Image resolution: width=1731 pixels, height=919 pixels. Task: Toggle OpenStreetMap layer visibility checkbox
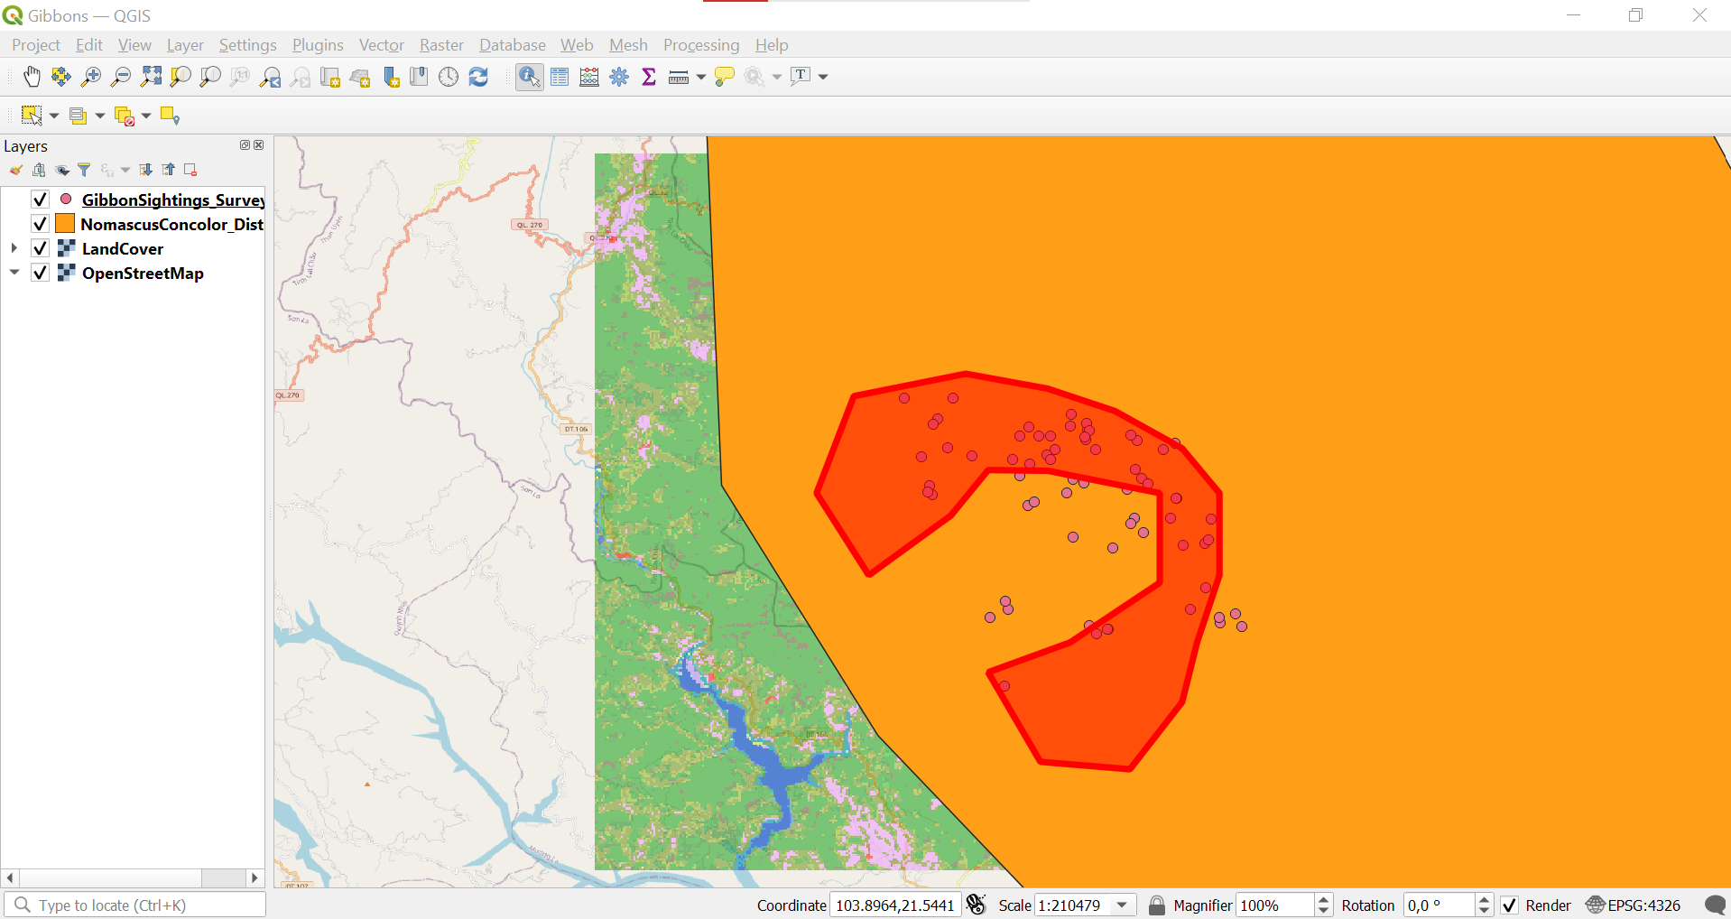[x=40, y=273]
